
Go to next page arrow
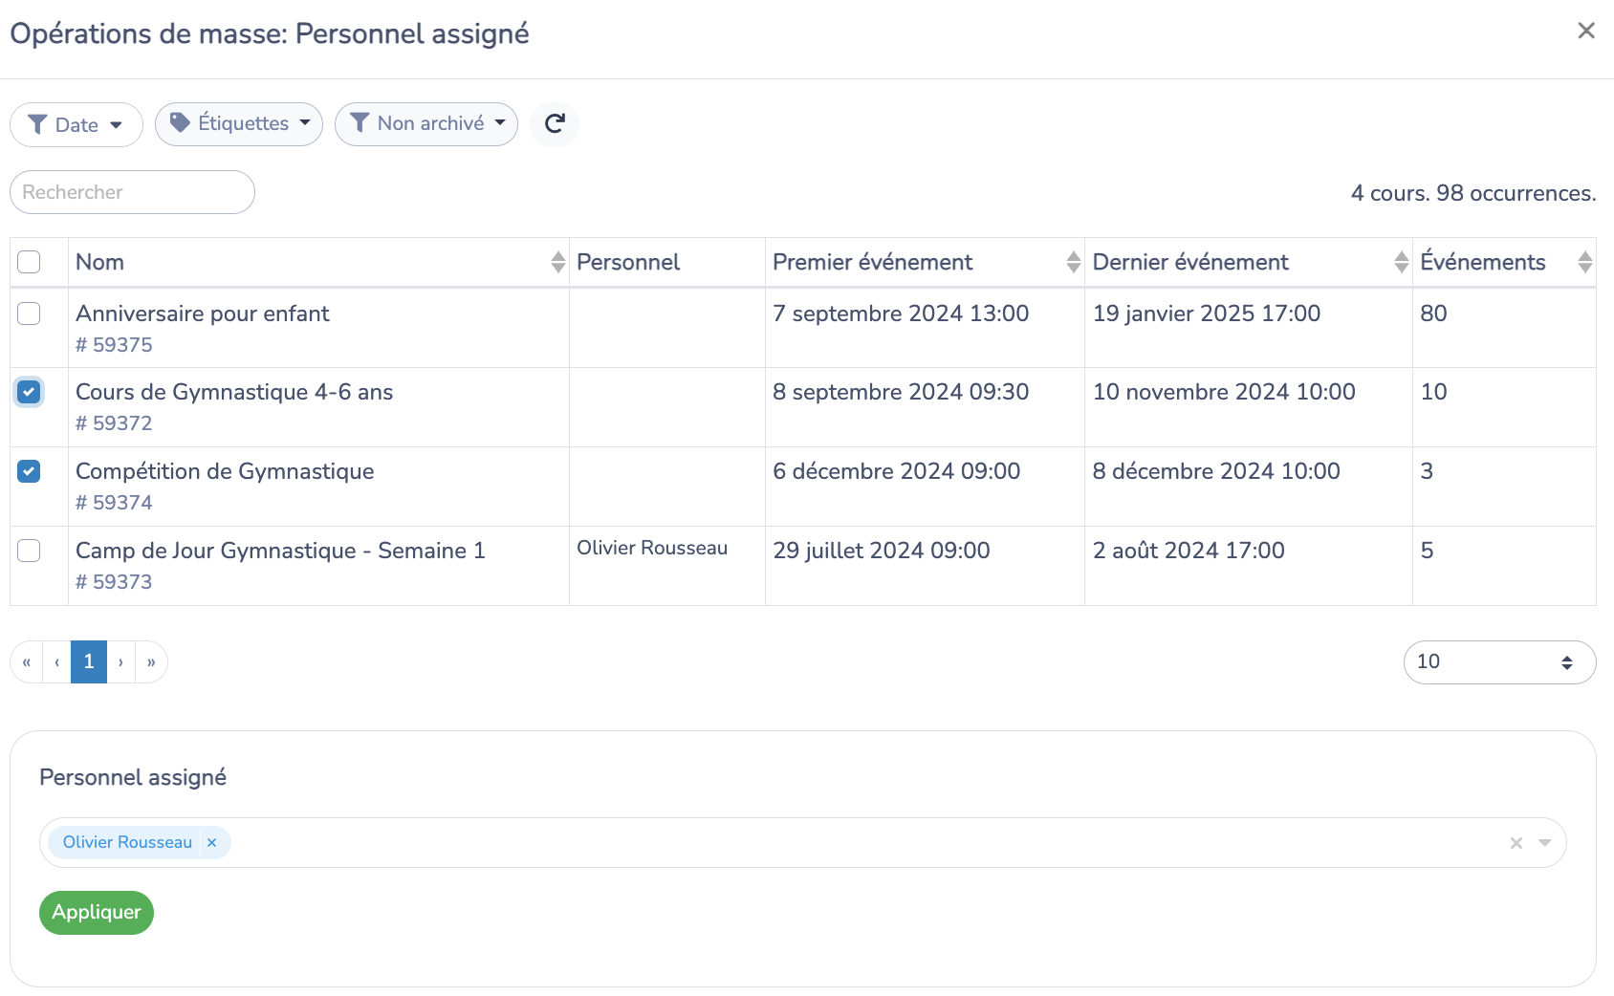[x=120, y=662]
